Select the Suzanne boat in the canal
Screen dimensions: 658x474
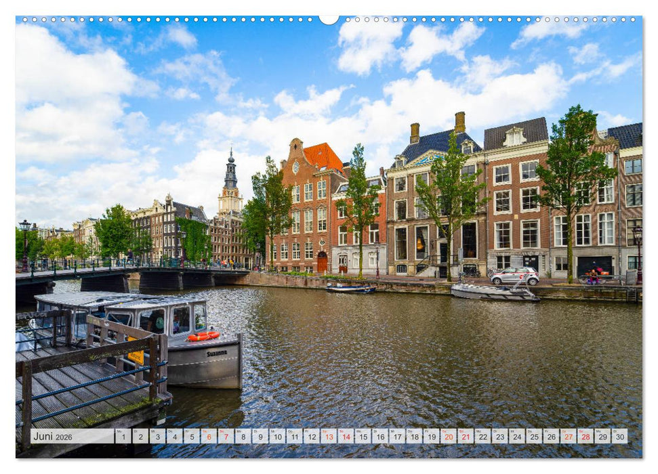tap(203, 352)
